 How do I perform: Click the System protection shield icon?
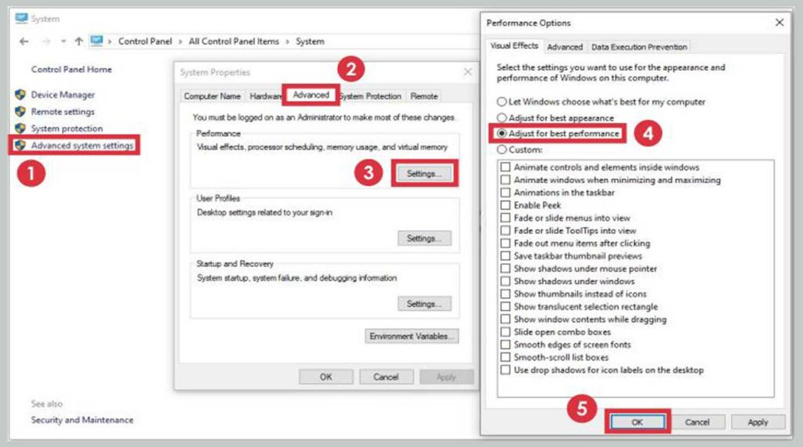pyautogui.click(x=20, y=128)
